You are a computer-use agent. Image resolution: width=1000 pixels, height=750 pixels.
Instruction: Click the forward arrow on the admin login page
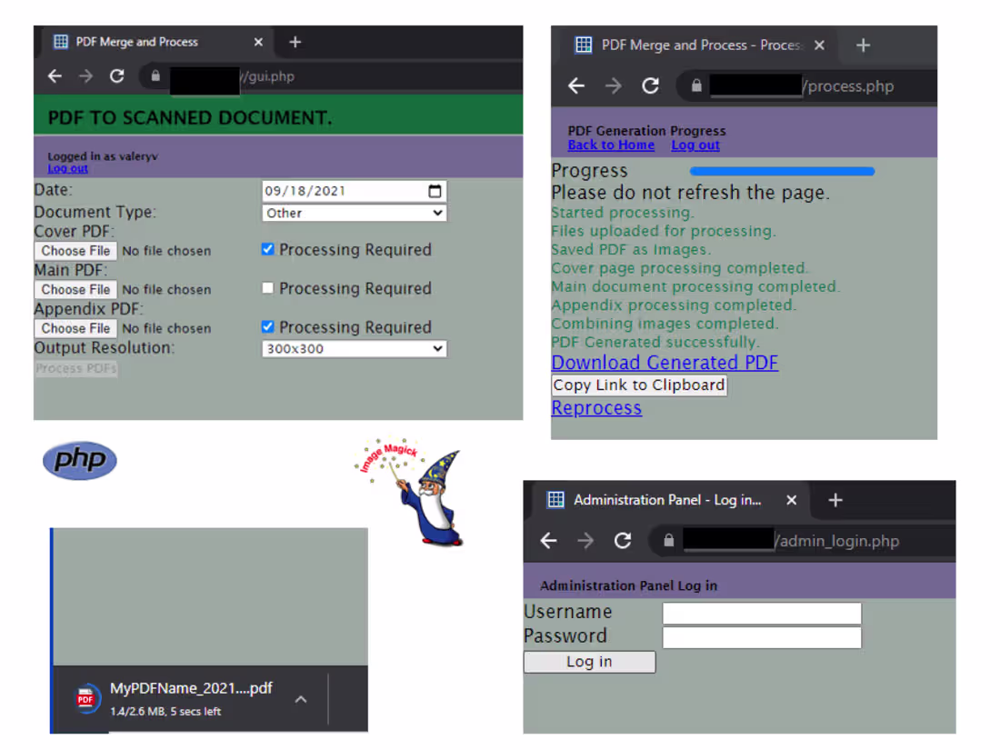pyautogui.click(x=585, y=540)
